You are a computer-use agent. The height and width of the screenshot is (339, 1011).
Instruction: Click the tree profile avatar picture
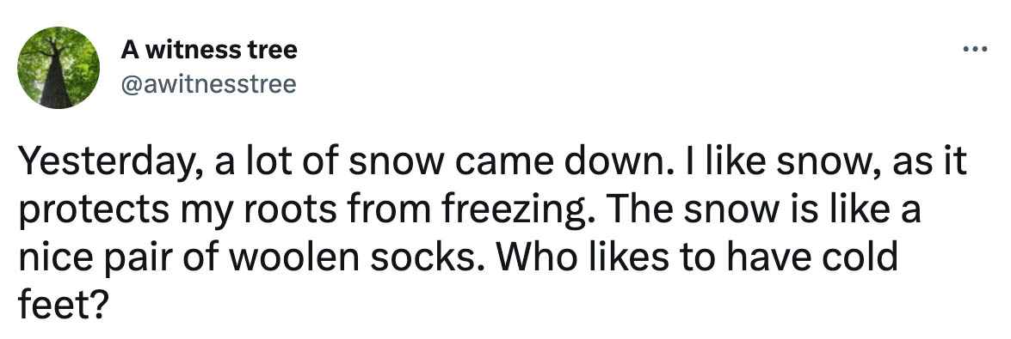click(x=59, y=68)
